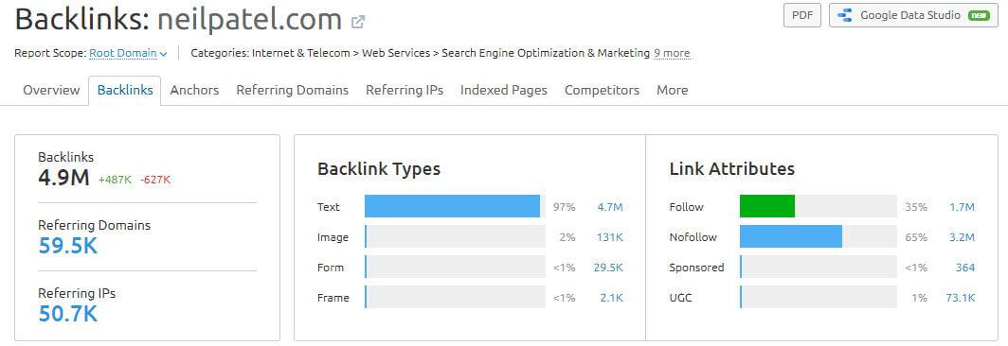Click the Google Data Studio logo icon
The width and height of the screenshot is (1008, 346).
coord(845,15)
